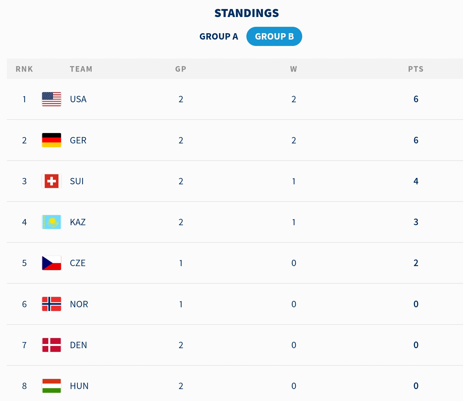Image resolution: width=463 pixels, height=401 pixels.
Task: Click the Switzerland flag icon
Action: (x=52, y=181)
